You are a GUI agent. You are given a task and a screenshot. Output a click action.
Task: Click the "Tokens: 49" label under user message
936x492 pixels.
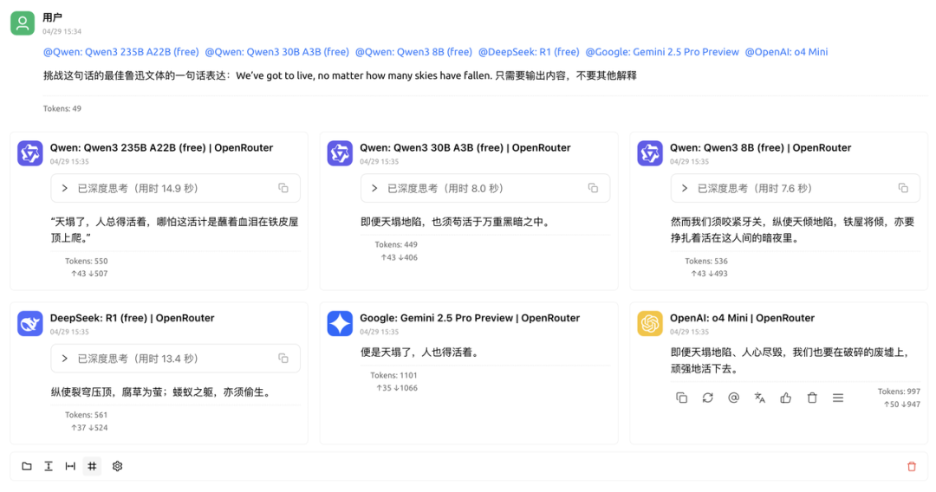tap(62, 108)
